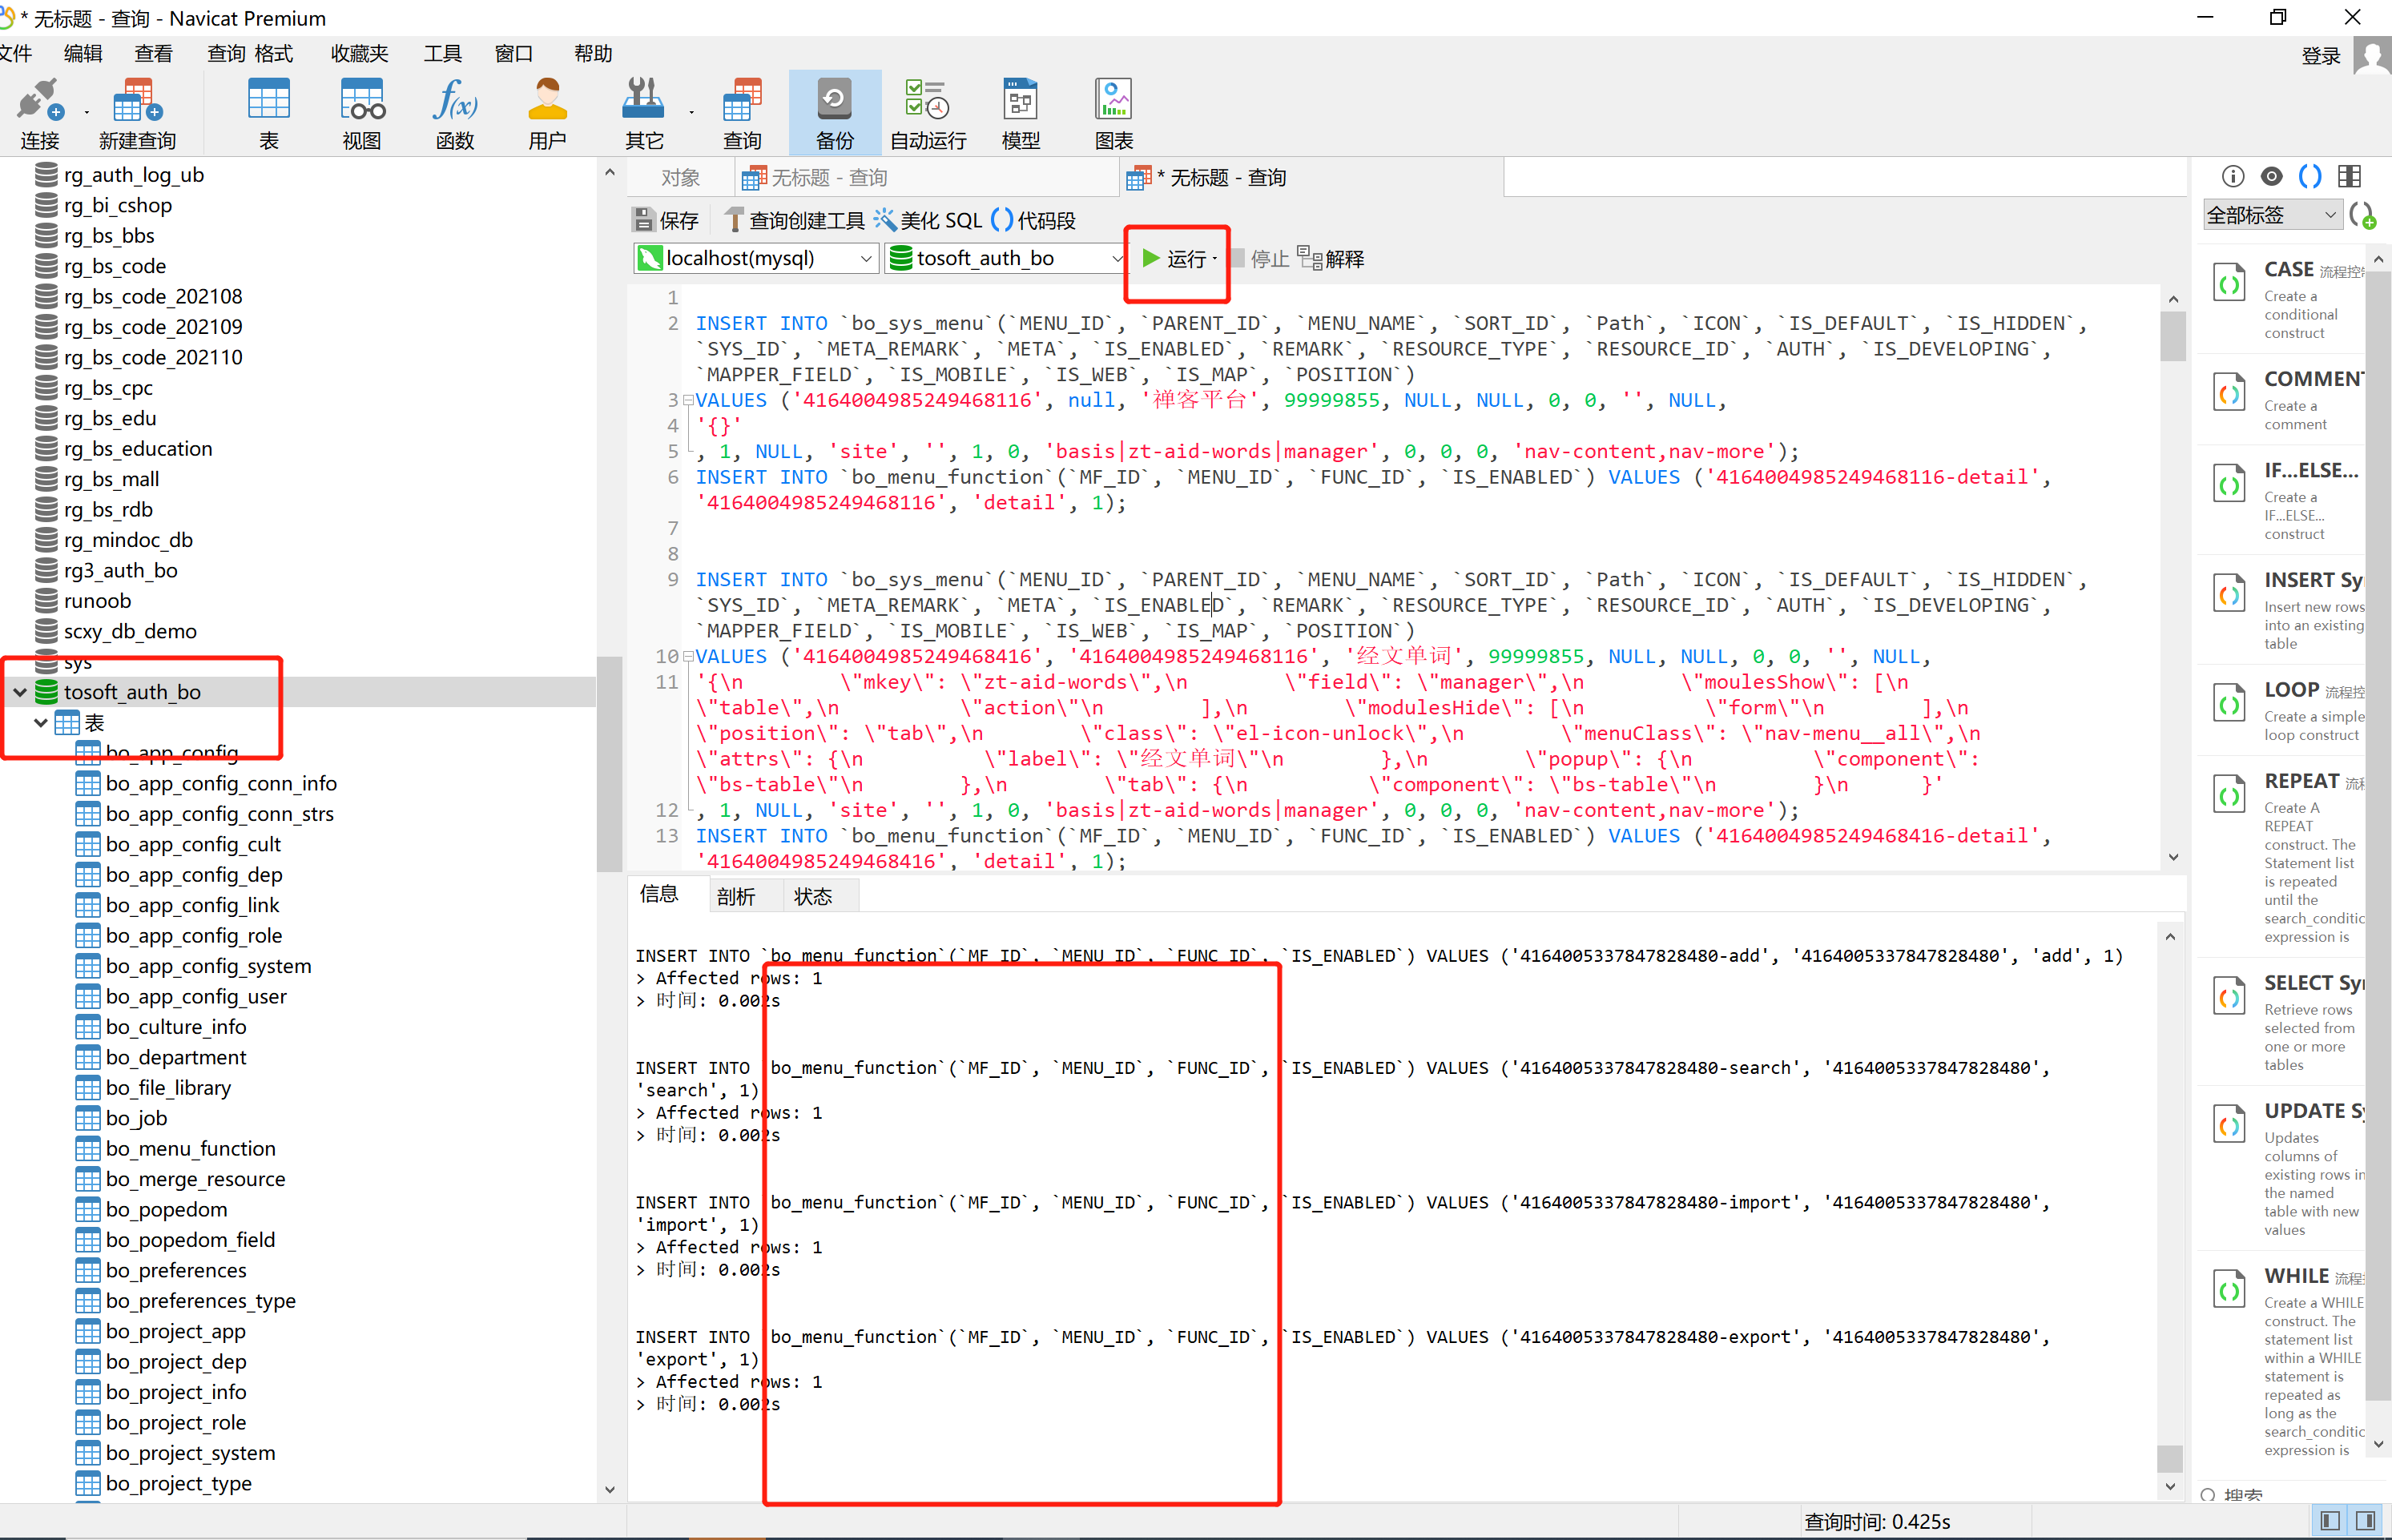The height and width of the screenshot is (1540, 2392).
Task: Click the 代码段 snippet button
Action: coord(1033,220)
